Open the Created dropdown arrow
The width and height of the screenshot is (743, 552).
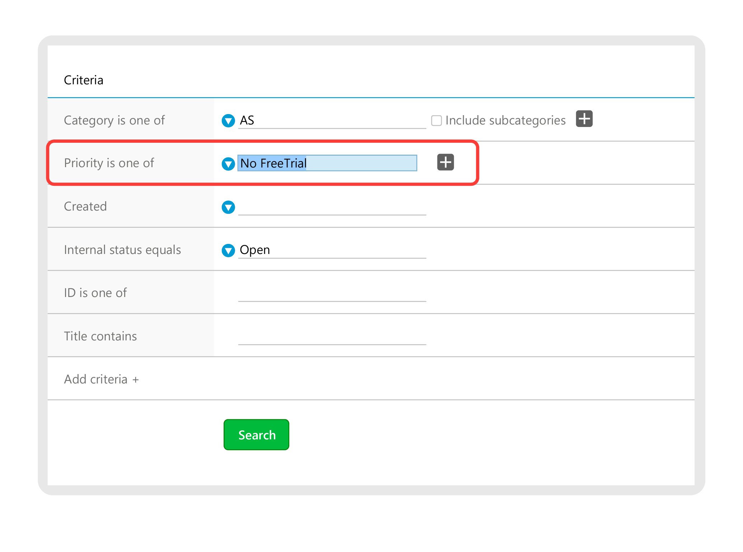point(228,207)
